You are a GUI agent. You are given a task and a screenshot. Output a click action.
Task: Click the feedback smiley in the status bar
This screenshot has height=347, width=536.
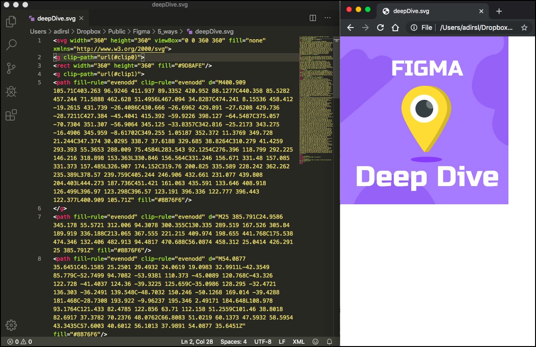(316, 341)
